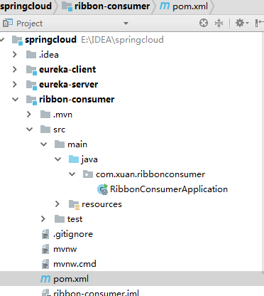Click the Project panel icon
This screenshot has width=264, height=296.
(x=8, y=23)
